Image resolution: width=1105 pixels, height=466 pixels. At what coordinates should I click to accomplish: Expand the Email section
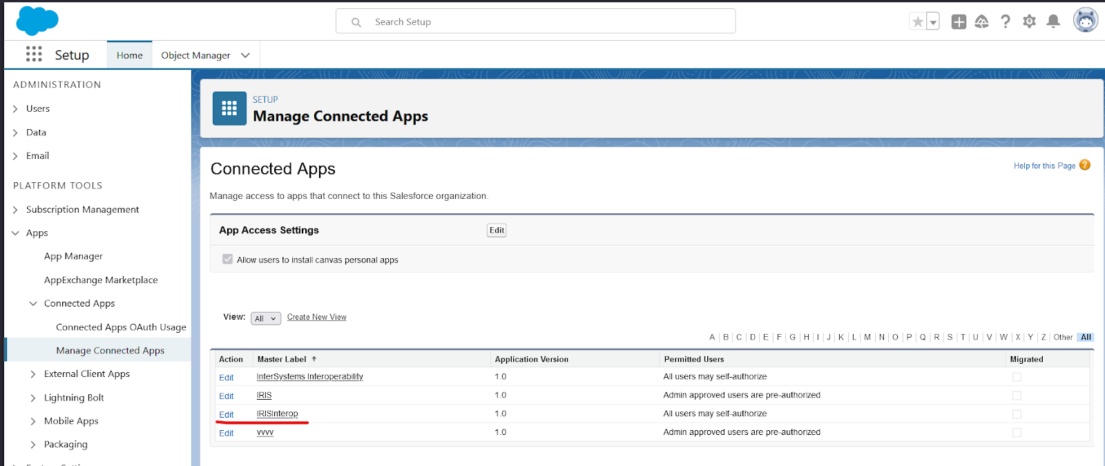(x=15, y=156)
